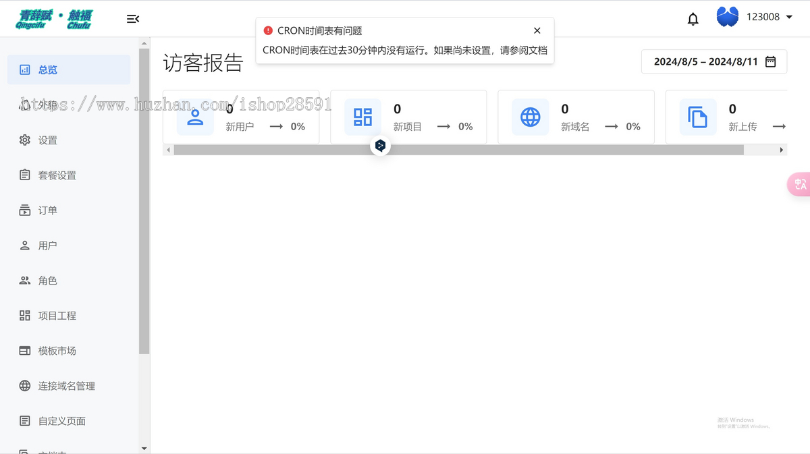Open the 角色 menu item

point(69,281)
